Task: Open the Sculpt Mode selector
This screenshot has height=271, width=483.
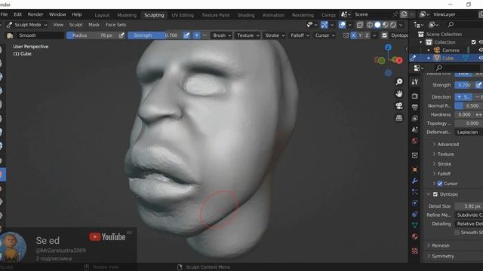Action: tap(27, 25)
